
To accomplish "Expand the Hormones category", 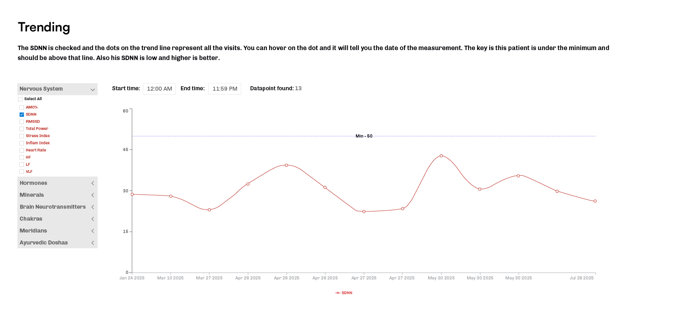I will [x=93, y=183].
